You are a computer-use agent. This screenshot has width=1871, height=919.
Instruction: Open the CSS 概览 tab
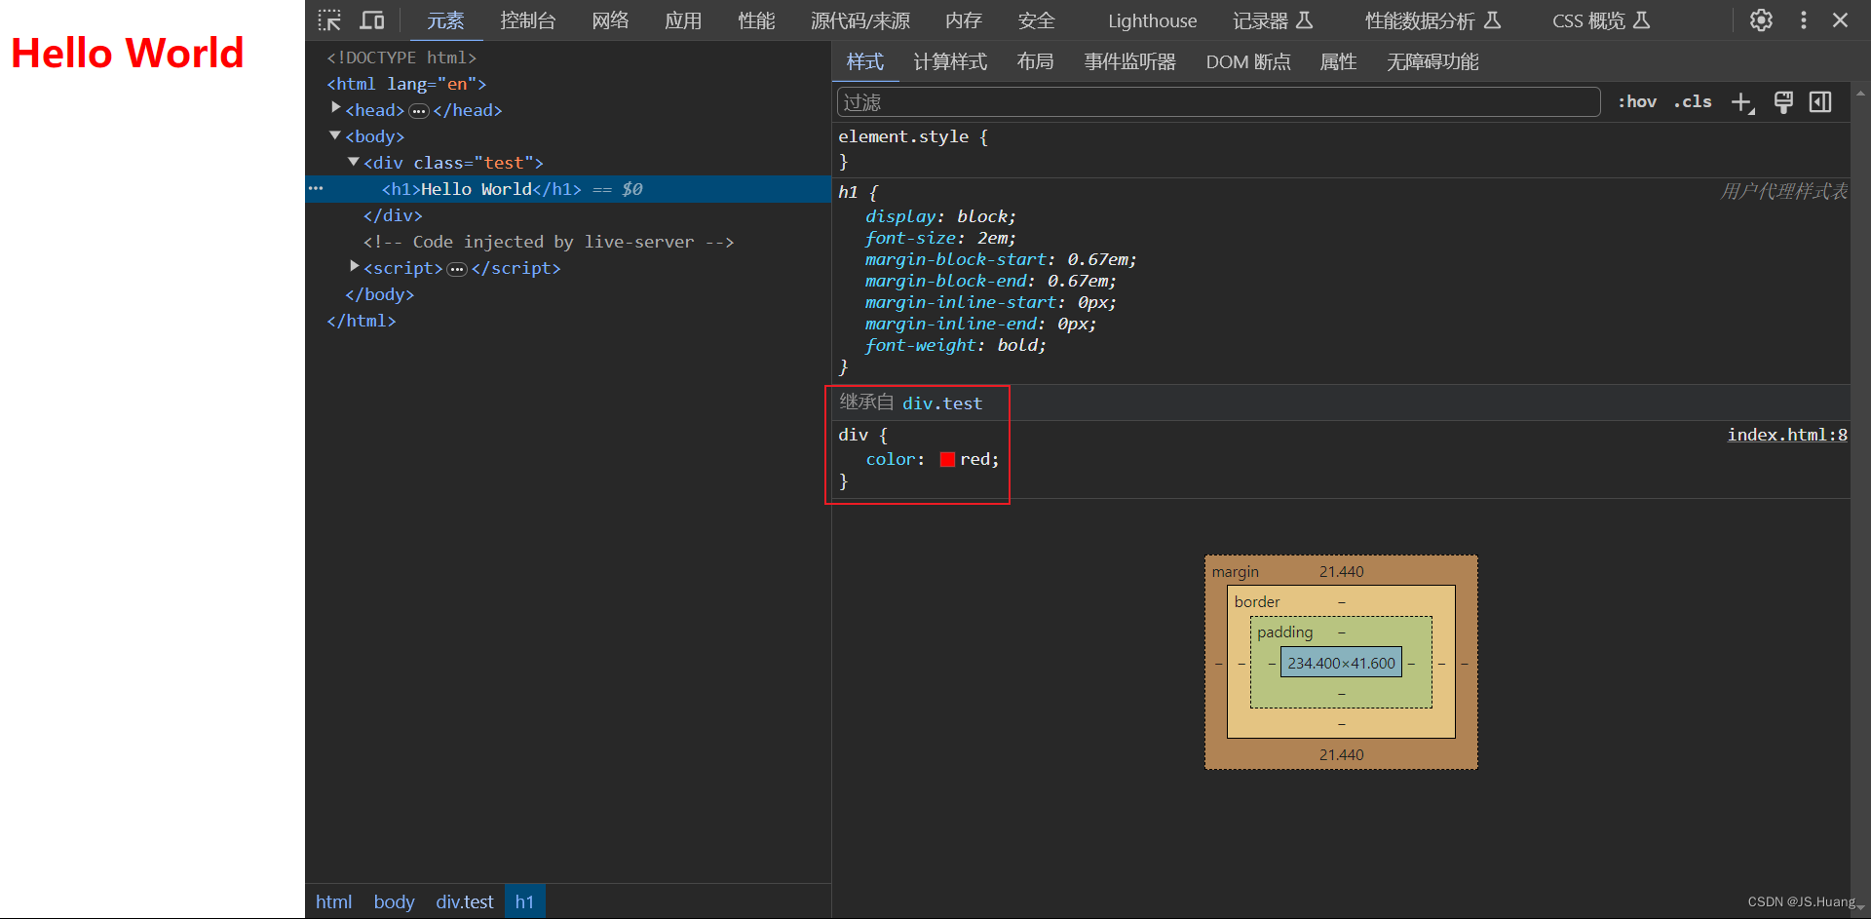pyautogui.click(x=1601, y=20)
